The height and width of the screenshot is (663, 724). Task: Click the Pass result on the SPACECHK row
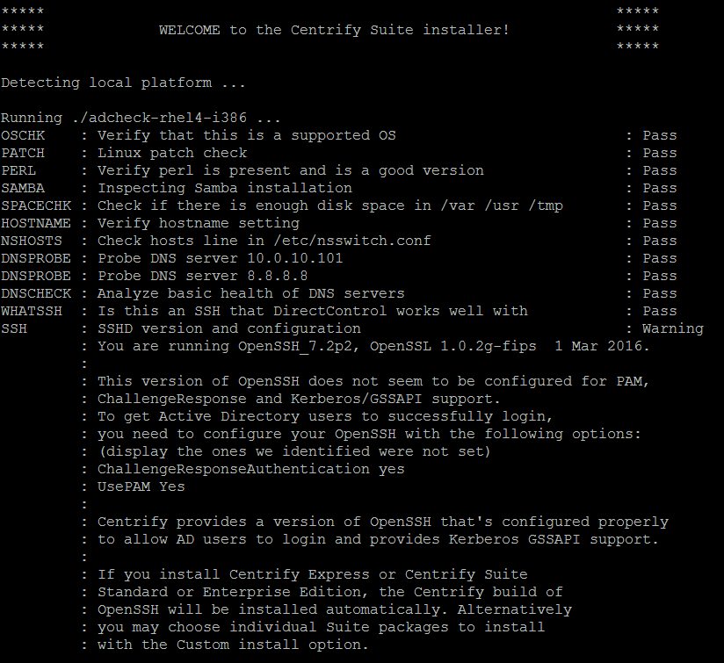point(660,205)
